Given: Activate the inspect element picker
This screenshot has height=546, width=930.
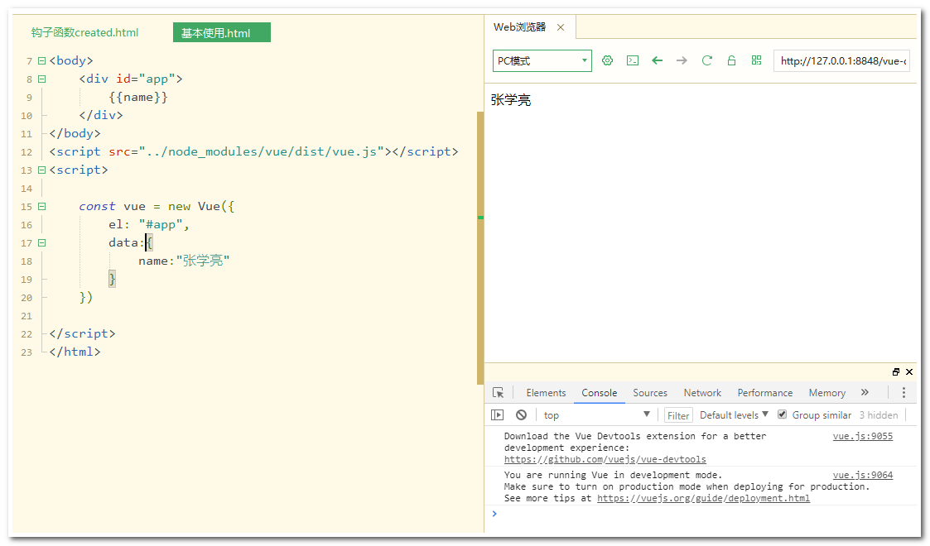Looking at the screenshot, I should click(499, 393).
